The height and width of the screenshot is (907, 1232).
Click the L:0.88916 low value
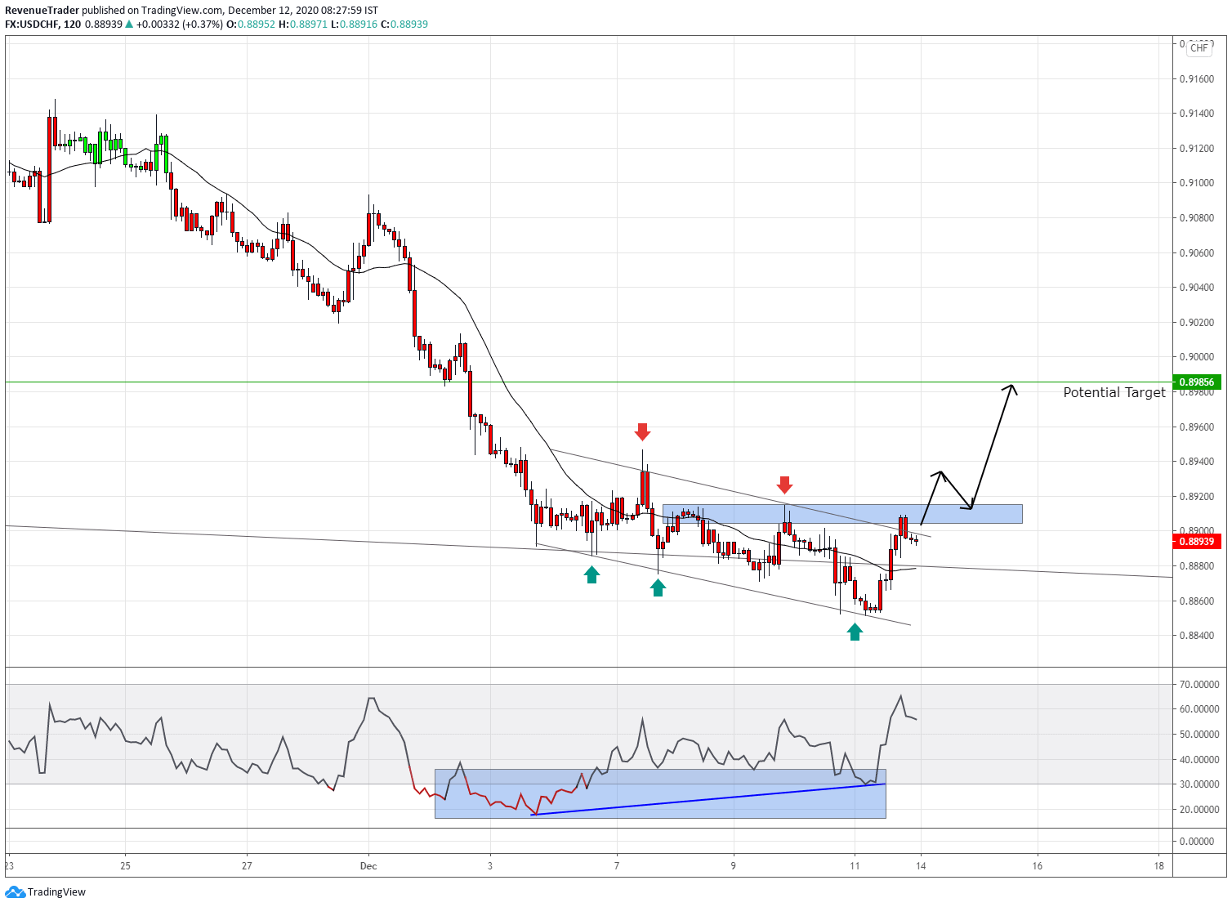[x=354, y=25]
